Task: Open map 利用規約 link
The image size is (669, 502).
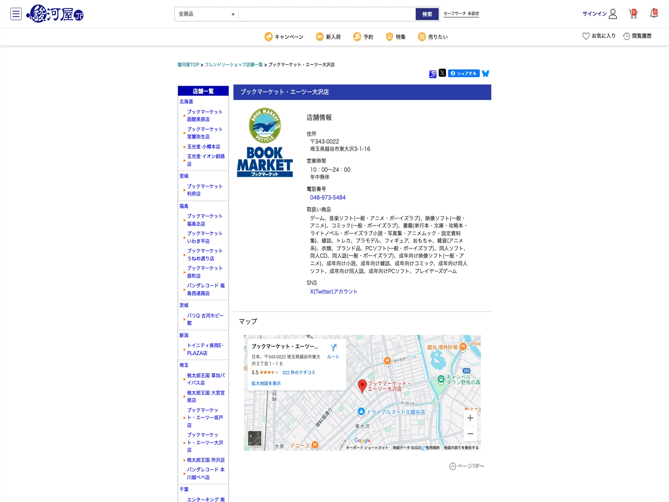Action: pos(432,448)
